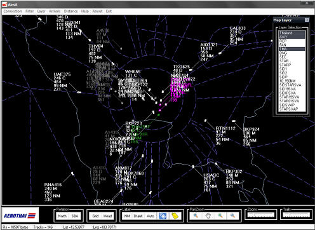Select the NM label option
Screen dimensions: 315x230
click(x=127, y=216)
